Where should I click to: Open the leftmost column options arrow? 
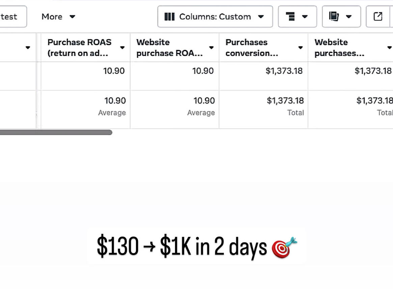[28, 47]
